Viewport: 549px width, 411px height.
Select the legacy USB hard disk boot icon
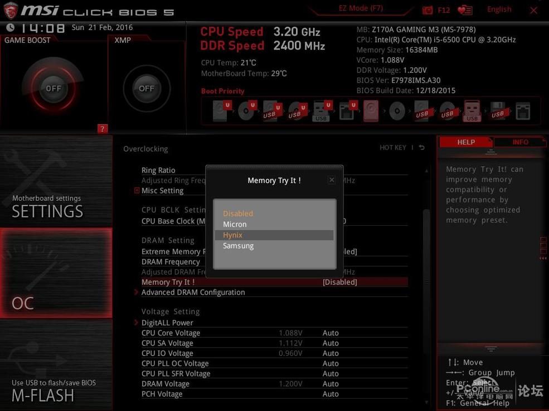pos(424,111)
